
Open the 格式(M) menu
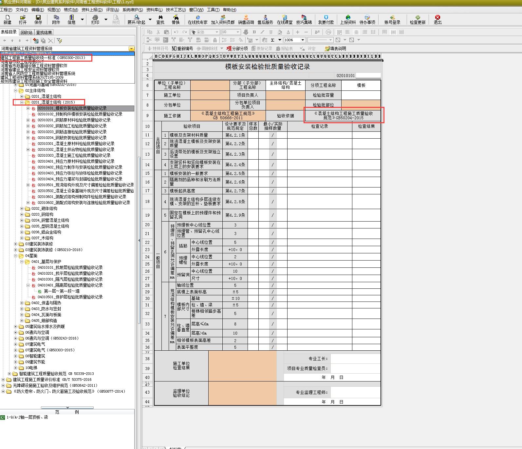71,10
